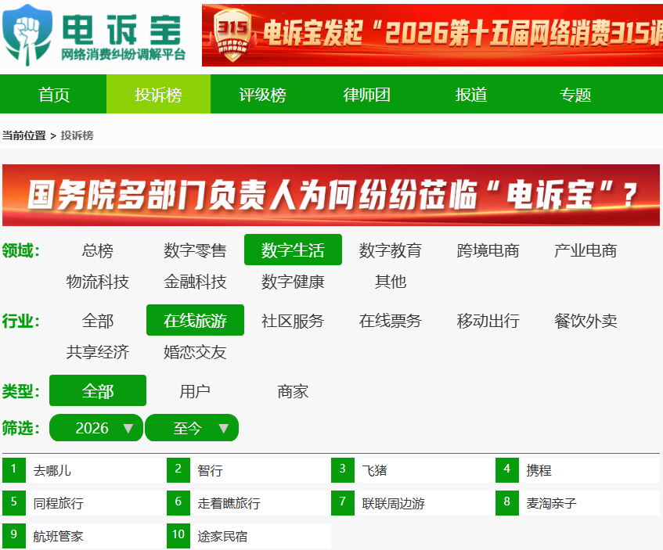The width and height of the screenshot is (663, 550).
Task: Open the 专题 nav tab
Action: [575, 94]
